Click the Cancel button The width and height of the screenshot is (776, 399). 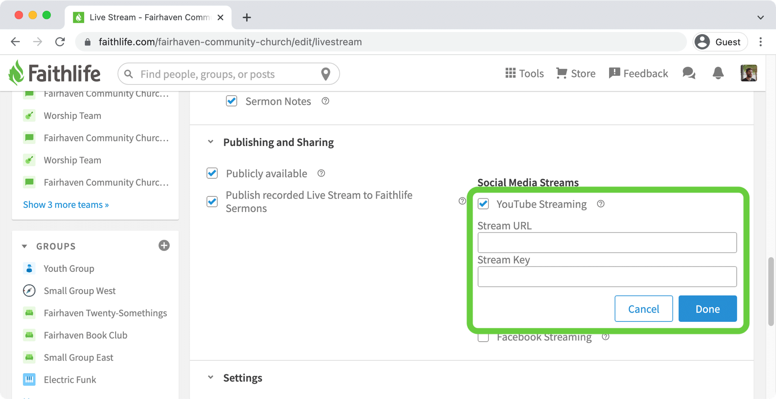click(x=644, y=309)
